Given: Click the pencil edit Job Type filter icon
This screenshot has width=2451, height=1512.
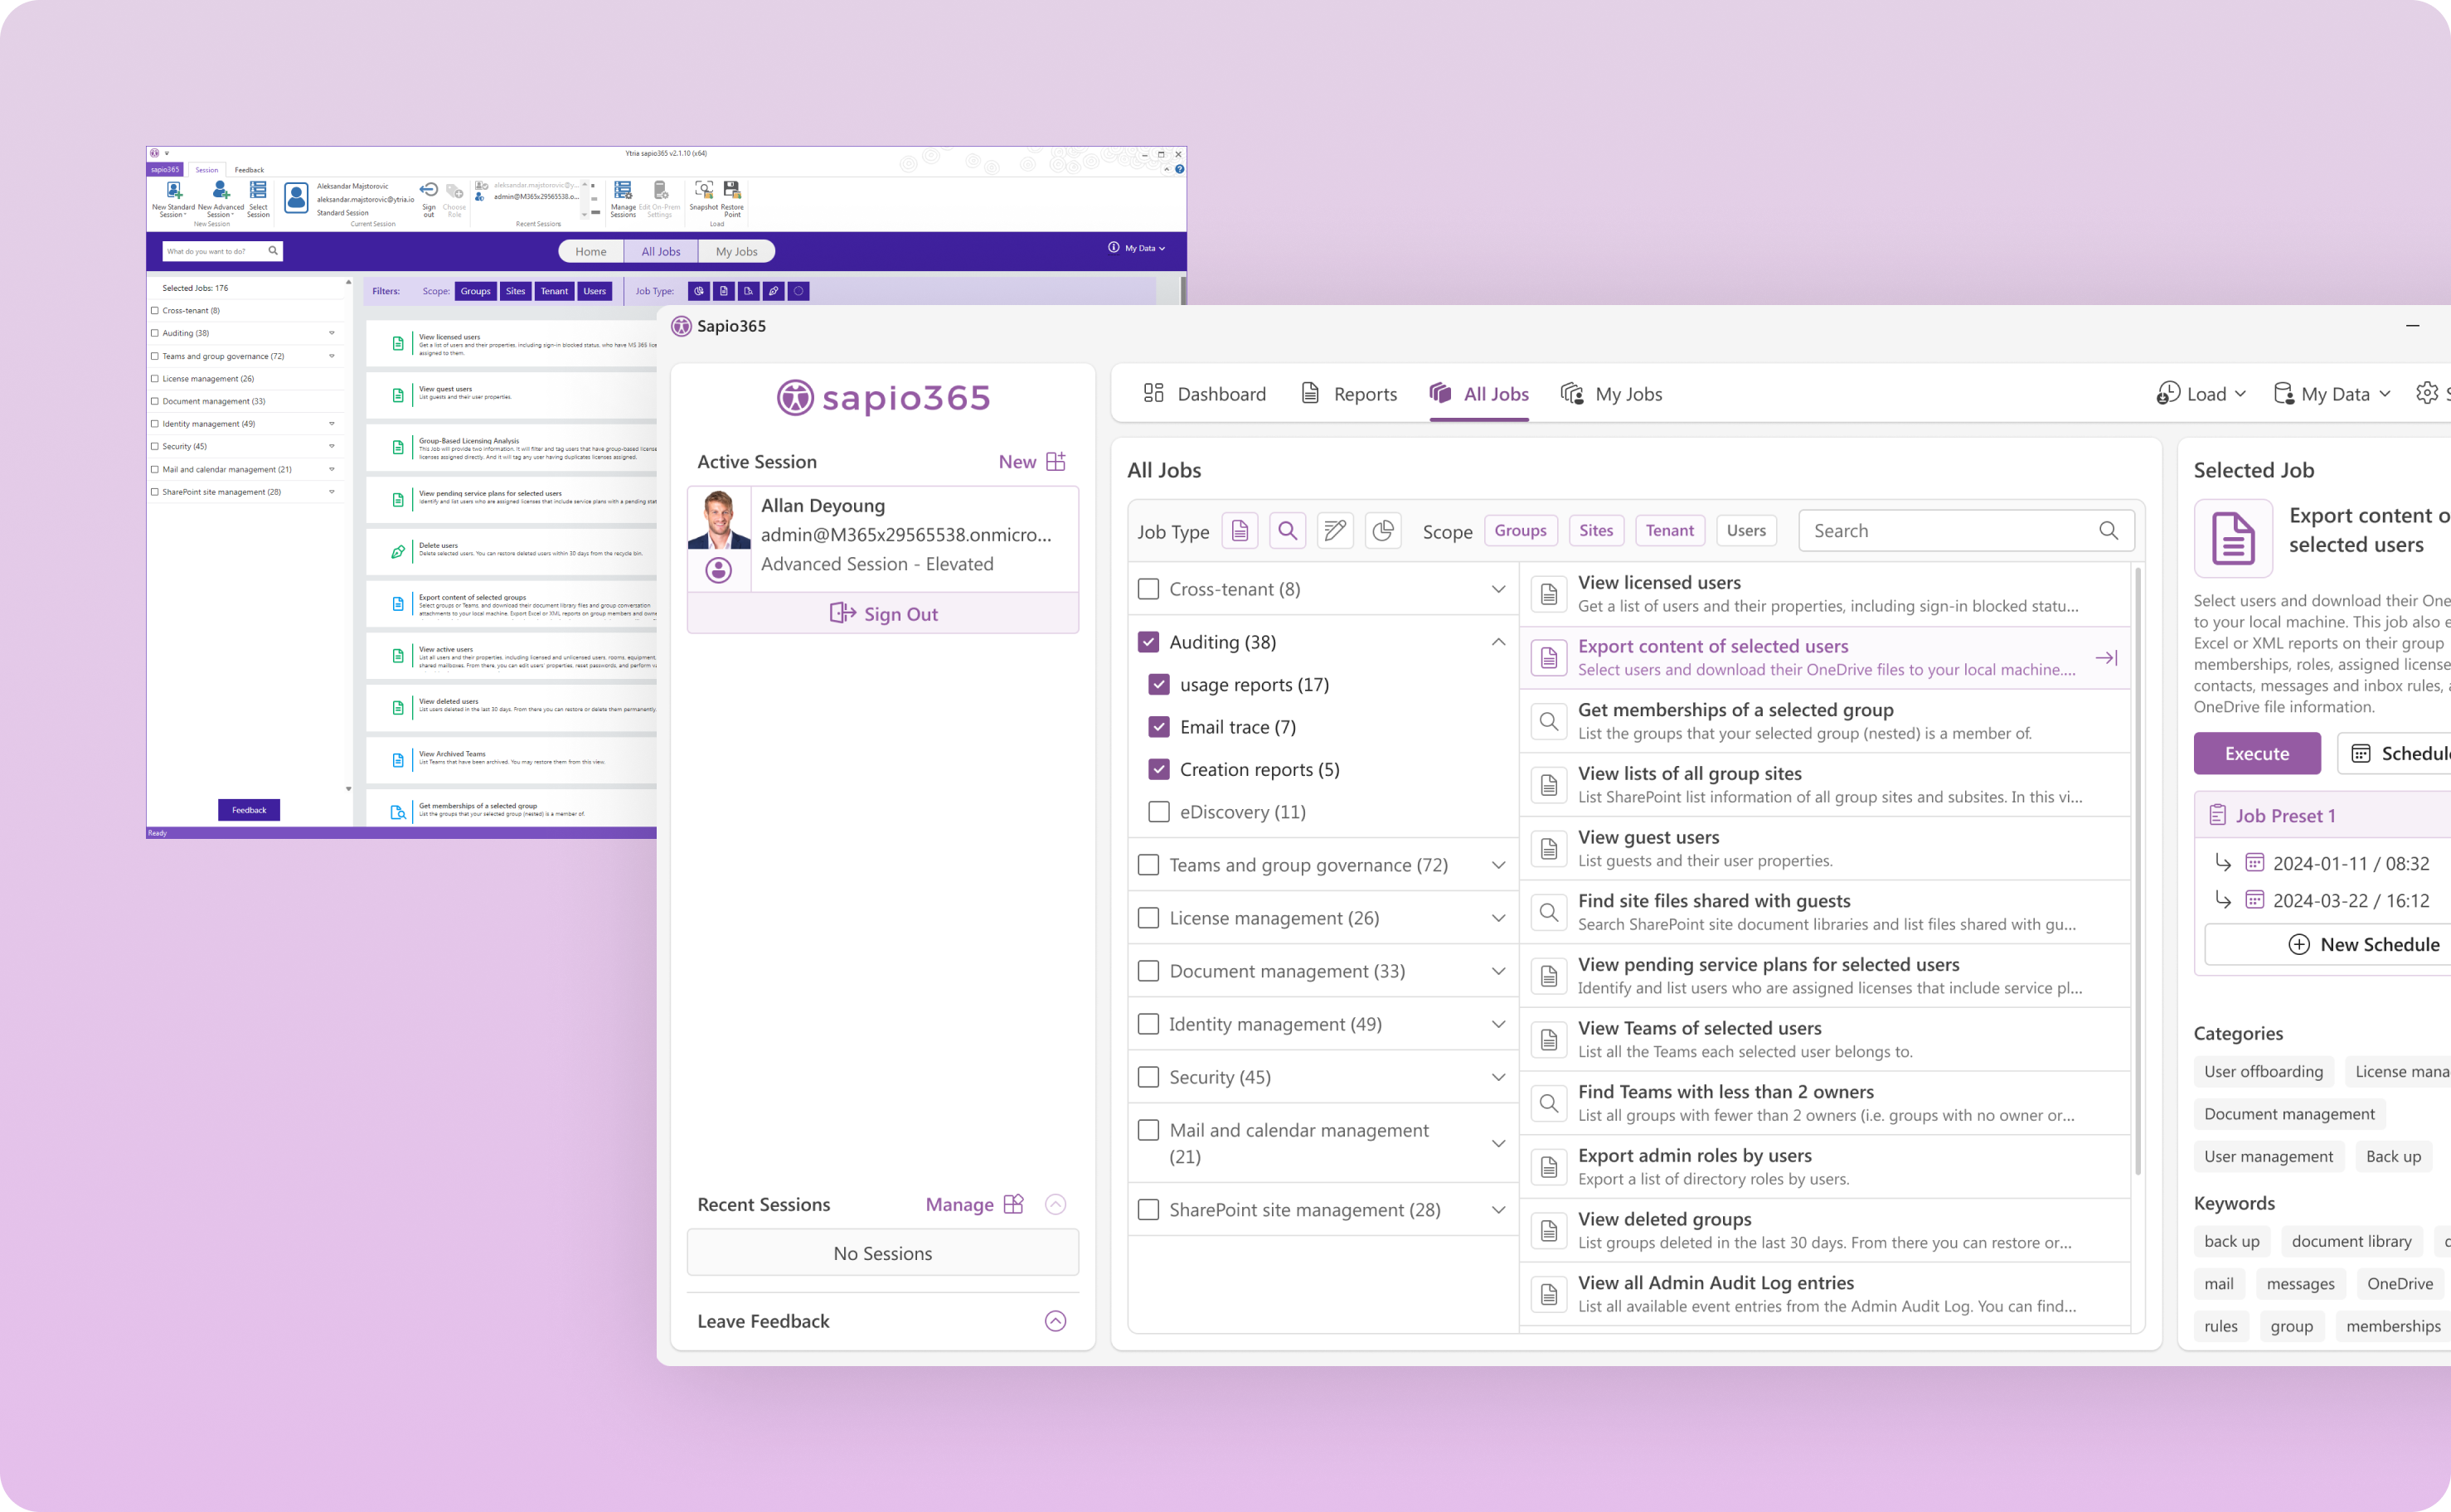Looking at the screenshot, I should (1335, 531).
